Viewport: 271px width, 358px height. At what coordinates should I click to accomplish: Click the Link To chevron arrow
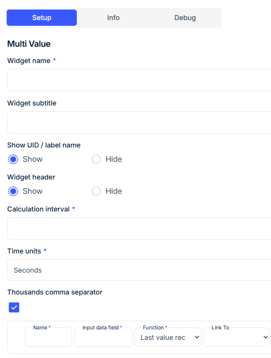[266, 337]
